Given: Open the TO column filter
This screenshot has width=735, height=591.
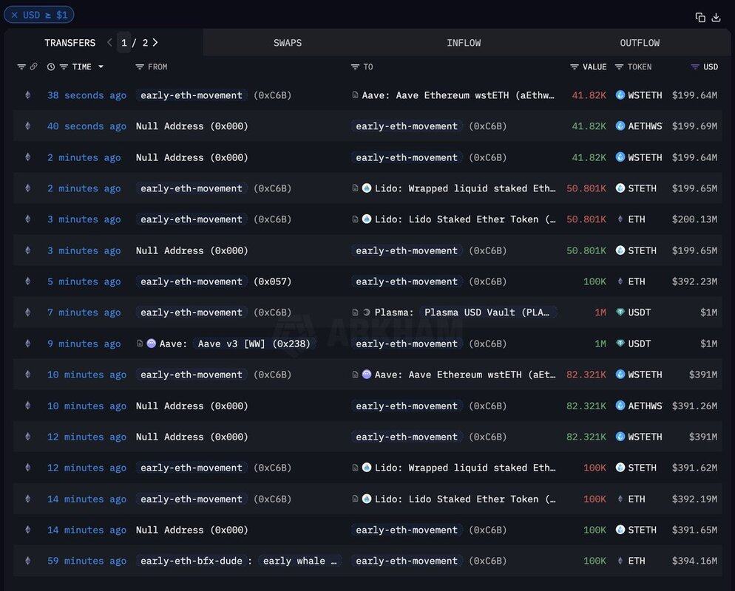Looking at the screenshot, I should click(x=355, y=67).
